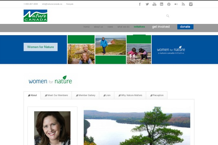Click the women for nature banner logo

click(171, 50)
